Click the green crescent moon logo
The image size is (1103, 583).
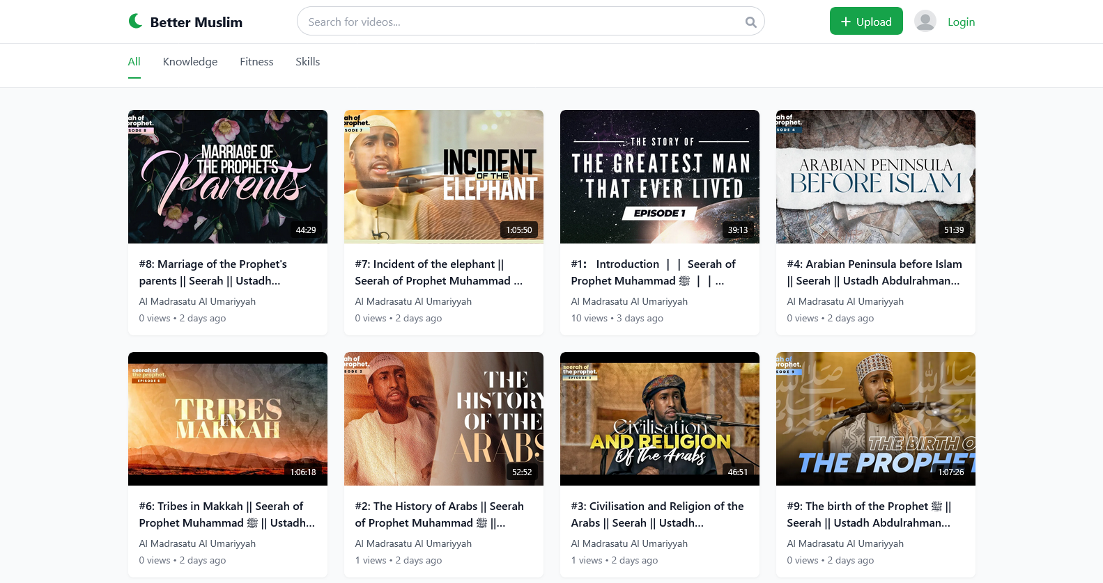136,22
